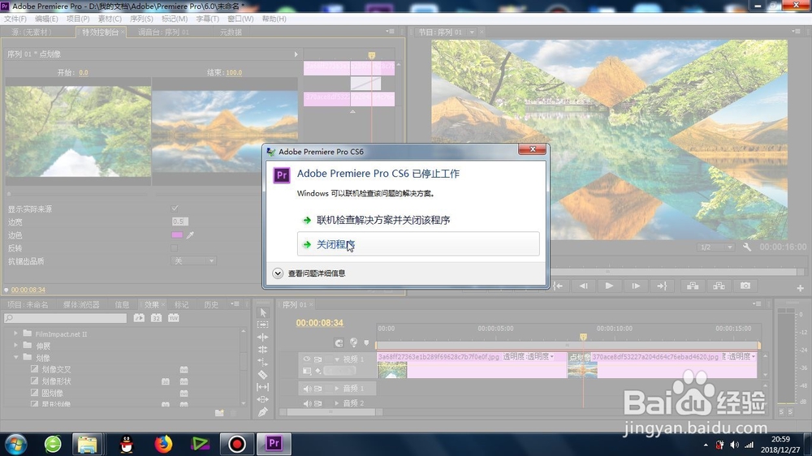Set display style for 视频 1 track

coord(307,371)
